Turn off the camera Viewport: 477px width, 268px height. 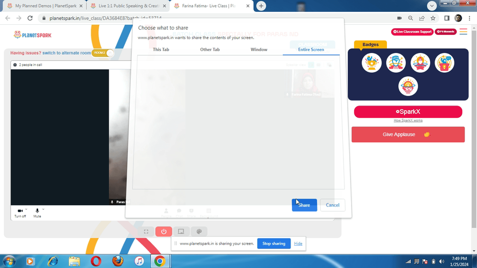click(20, 213)
